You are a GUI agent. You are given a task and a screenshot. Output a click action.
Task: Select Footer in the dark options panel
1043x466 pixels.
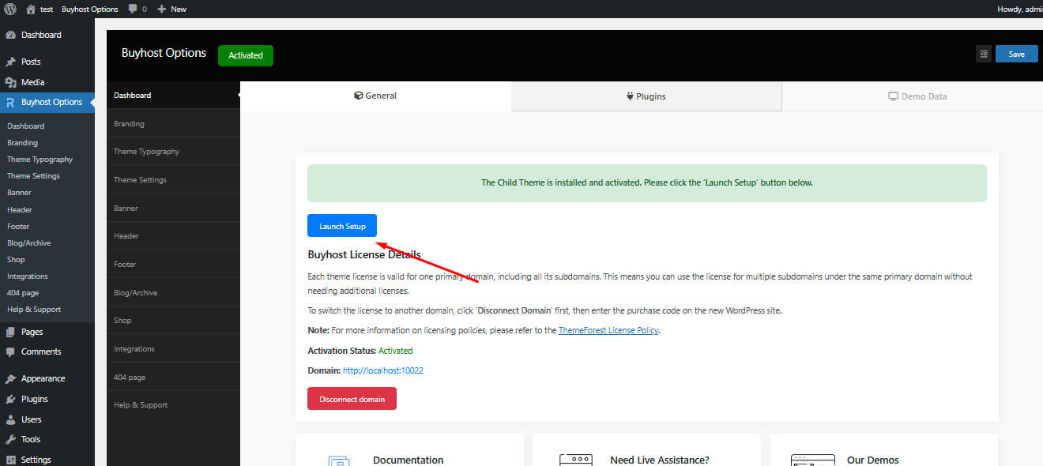coord(173,264)
